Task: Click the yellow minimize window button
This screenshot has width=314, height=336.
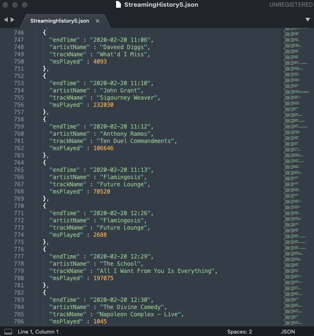Action: point(15,5)
